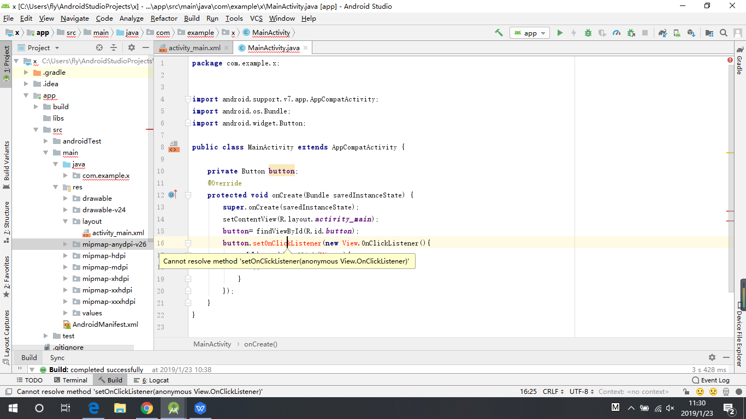746x419 pixels.
Task: Switch to the activity_main.xml editor tab
Action: [x=194, y=48]
